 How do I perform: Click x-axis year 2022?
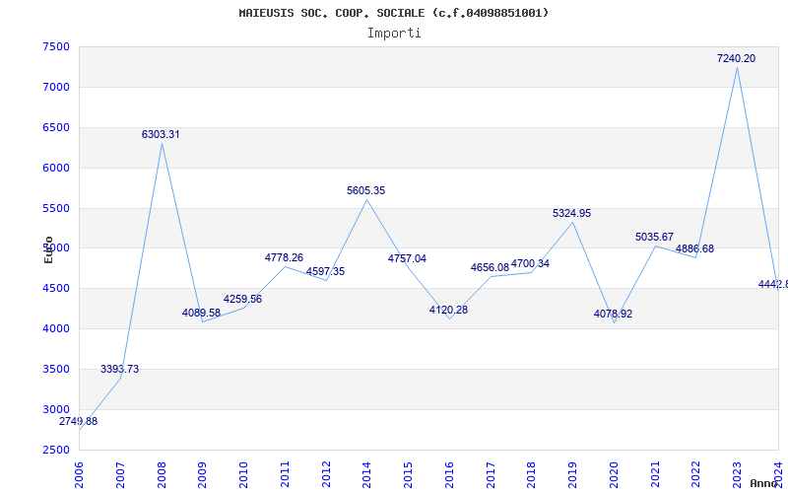(x=696, y=474)
